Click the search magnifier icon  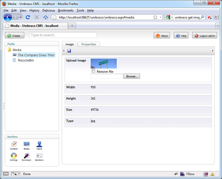202,17
